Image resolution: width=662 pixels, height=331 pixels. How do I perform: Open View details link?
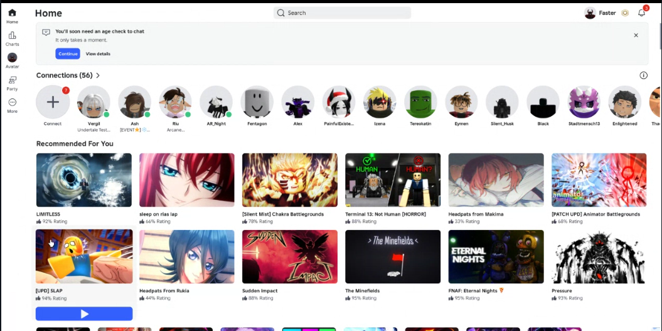98,53
